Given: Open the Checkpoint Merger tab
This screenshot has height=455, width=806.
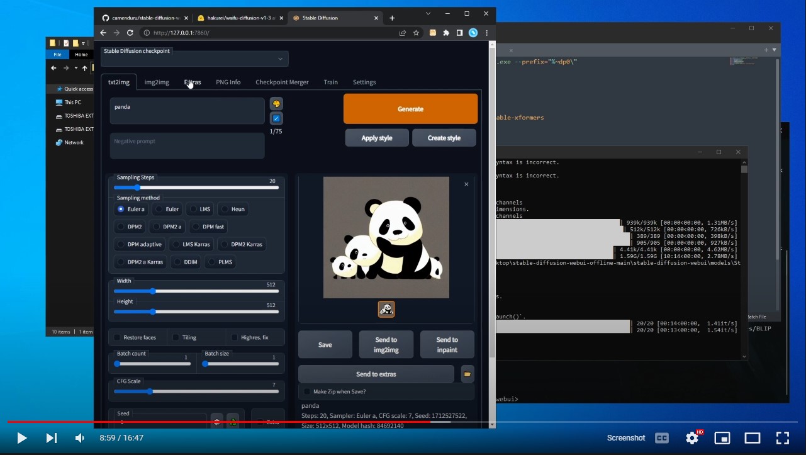Looking at the screenshot, I should 281,82.
